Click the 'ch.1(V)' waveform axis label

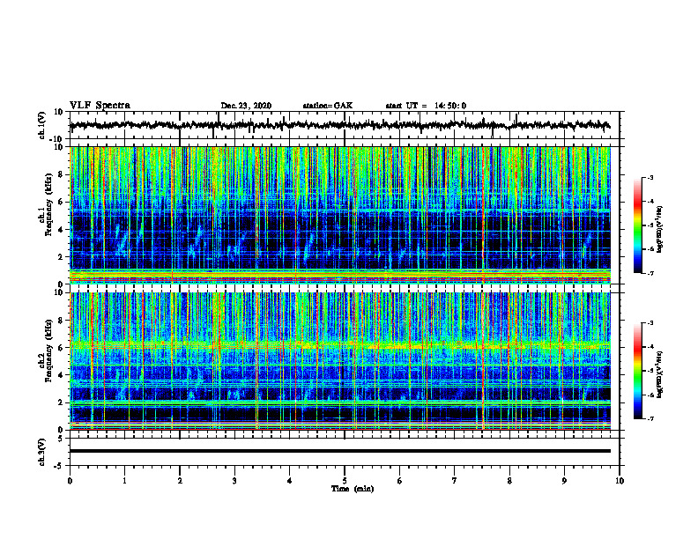[42, 125]
